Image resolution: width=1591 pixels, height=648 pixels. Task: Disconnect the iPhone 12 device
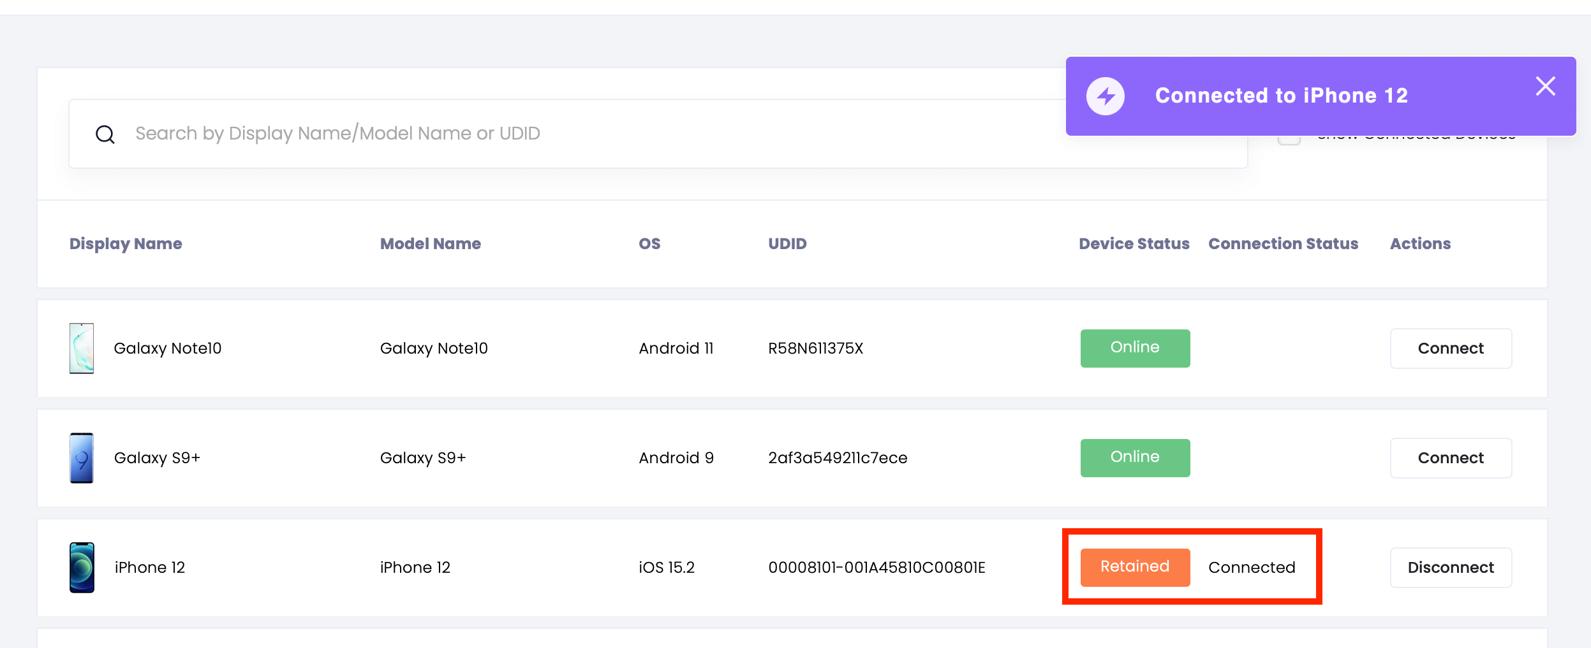click(1451, 568)
